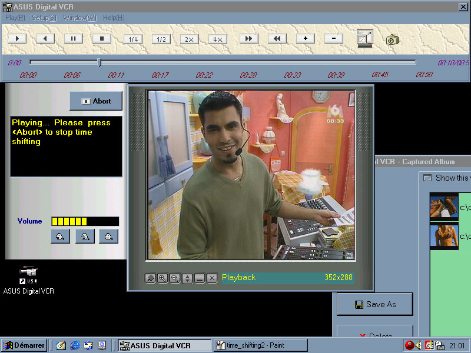Click the red round tray icon
The image size is (471, 353).
click(409, 345)
